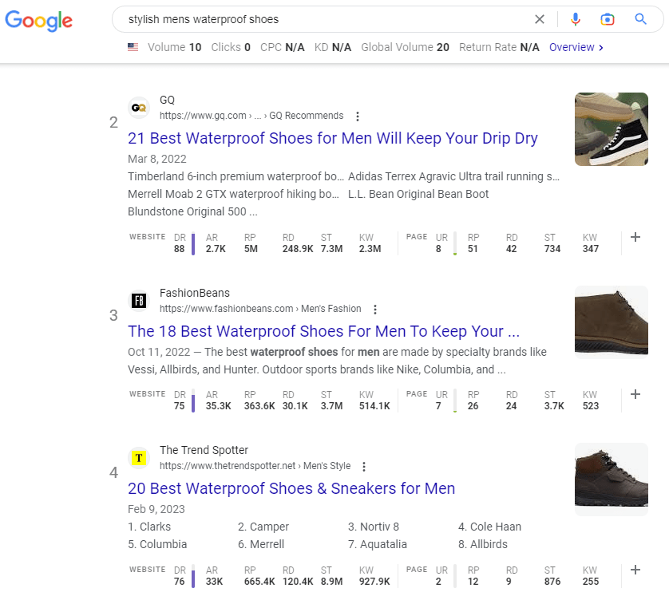The image size is (669, 596).
Task: Open Google Lens via the camera icon
Action: point(608,19)
